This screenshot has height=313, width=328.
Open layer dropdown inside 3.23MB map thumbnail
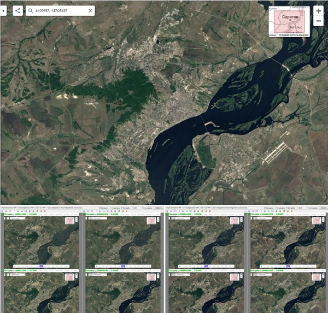click(17, 218)
